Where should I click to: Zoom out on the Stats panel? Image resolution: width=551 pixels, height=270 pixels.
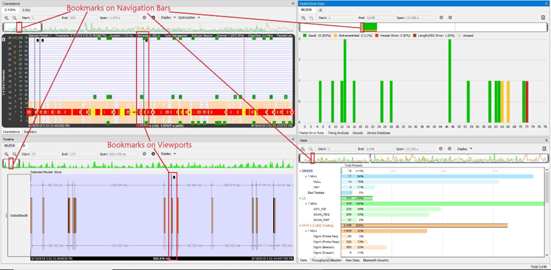(x=310, y=149)
